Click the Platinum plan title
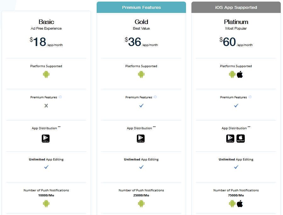The width and height of the screenshot is (283, 215). pyautogui.click(x=236, y=22)
